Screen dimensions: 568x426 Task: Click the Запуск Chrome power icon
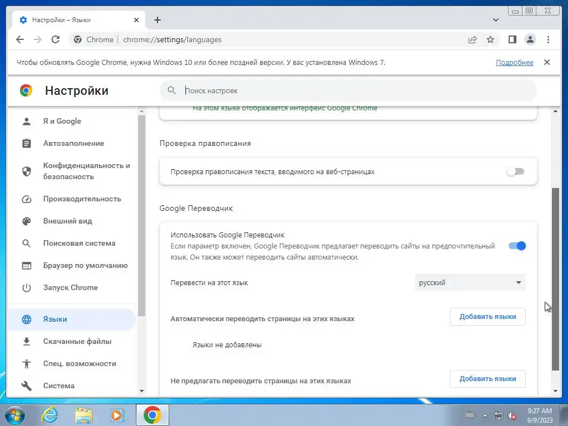click(27, 288)
